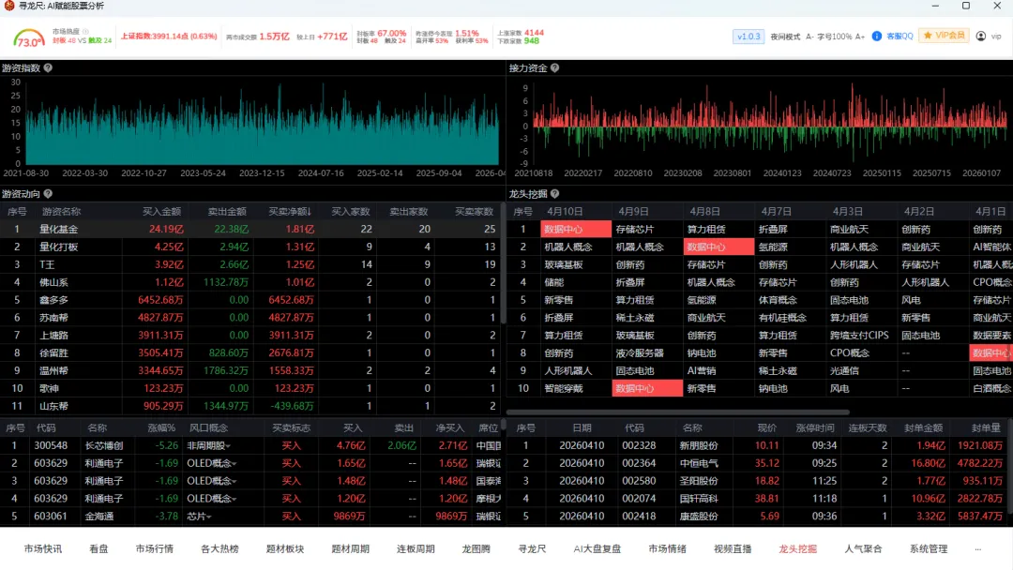Click stock 新朋股份 in limit-up table
1013x570 pixels.
699,446
